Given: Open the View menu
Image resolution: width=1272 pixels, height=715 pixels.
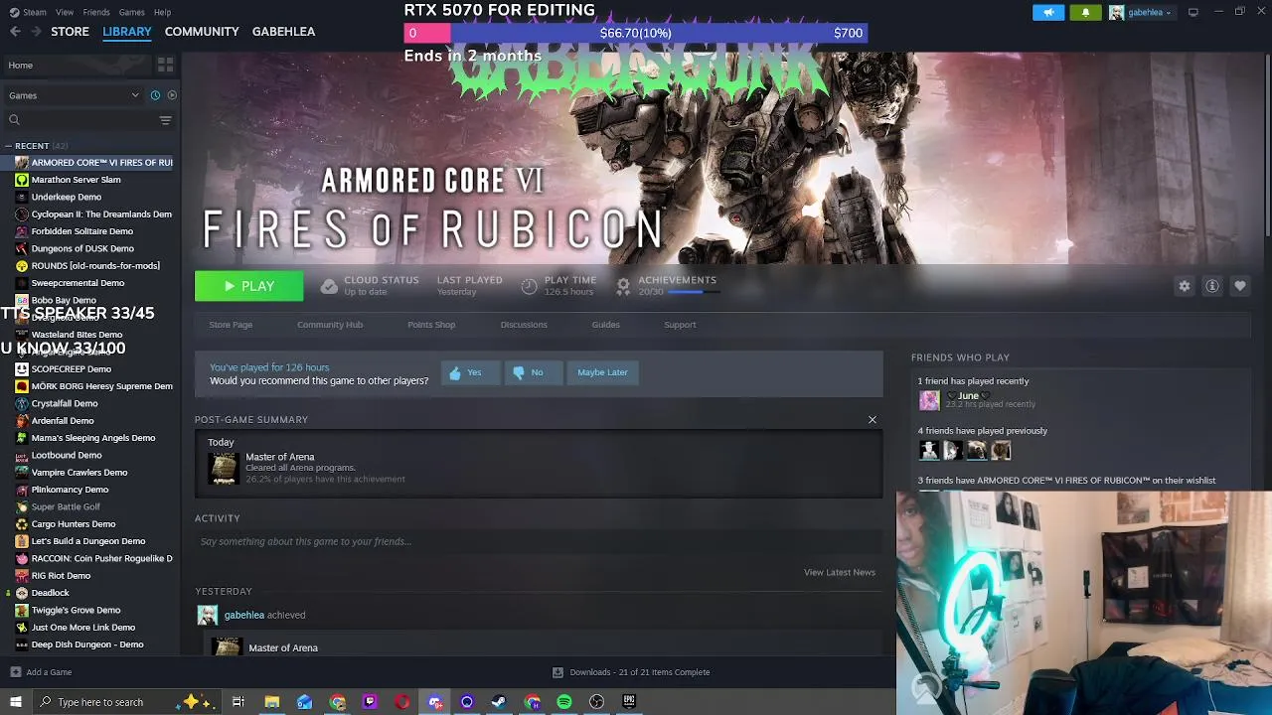Looking at the screenshot, I should pyautogui.click(x=65, y=12).
